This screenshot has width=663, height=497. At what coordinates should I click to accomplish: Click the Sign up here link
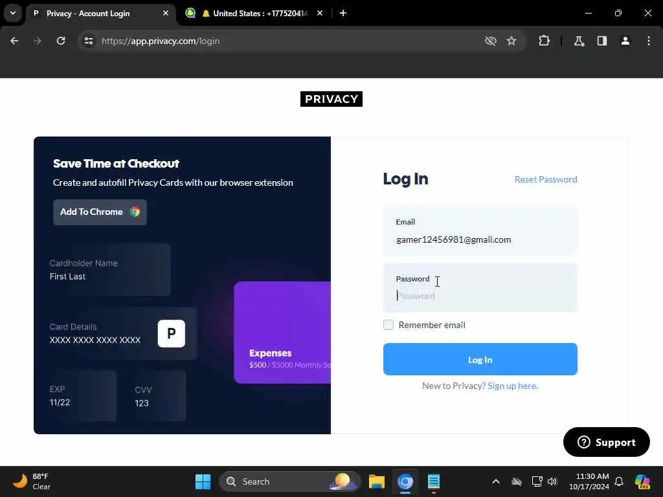click(x=513, y=386)
